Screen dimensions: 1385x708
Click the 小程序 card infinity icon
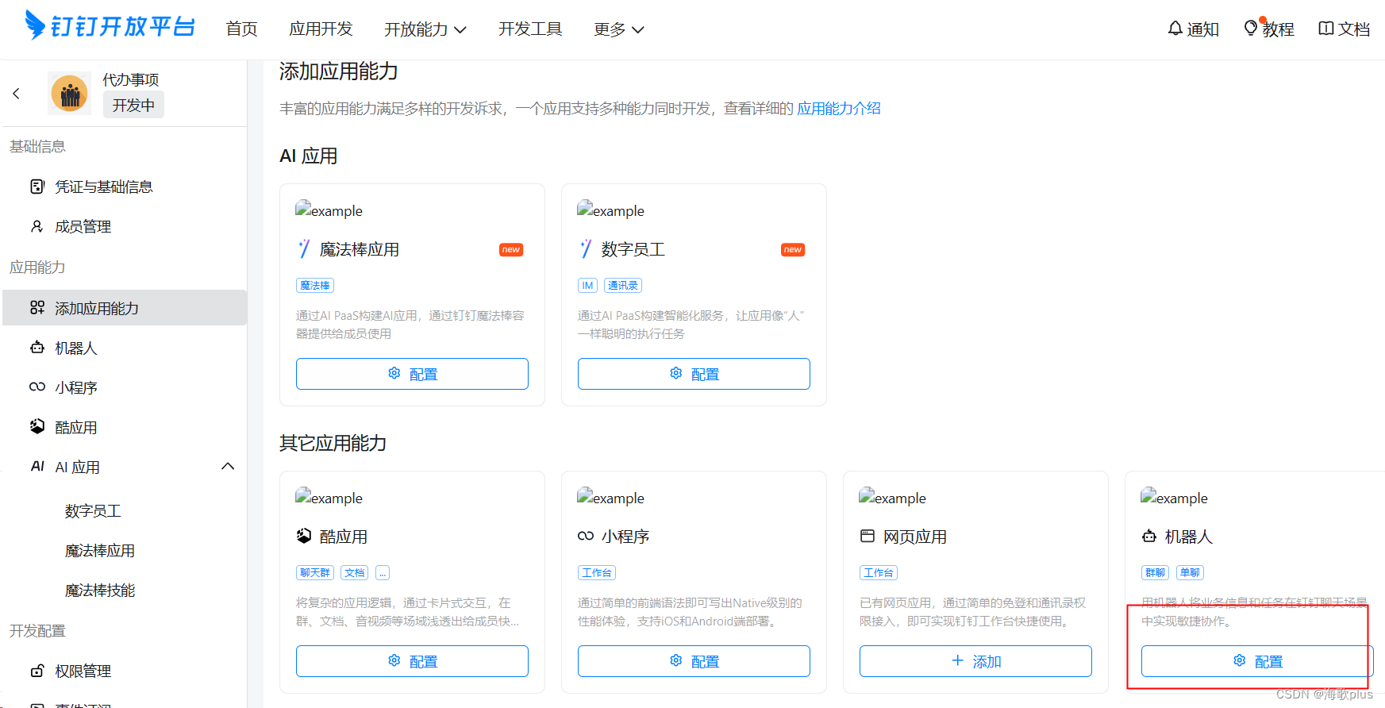click(586, 536)
